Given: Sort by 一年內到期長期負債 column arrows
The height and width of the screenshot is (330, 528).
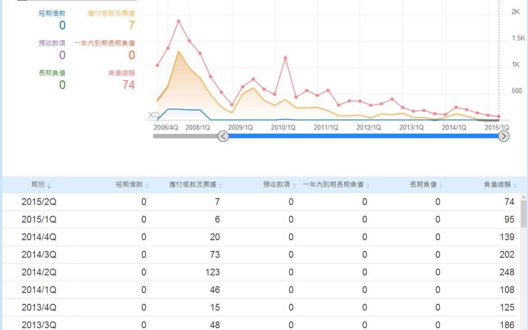Looking at the screenshot, I should click(368, 186).
